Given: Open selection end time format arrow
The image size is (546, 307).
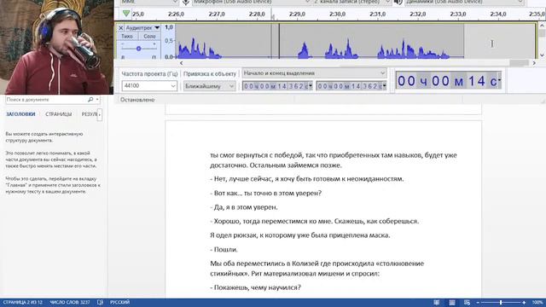Looking at the screenshot, I should pyautogui.click(x=385, y=86).
